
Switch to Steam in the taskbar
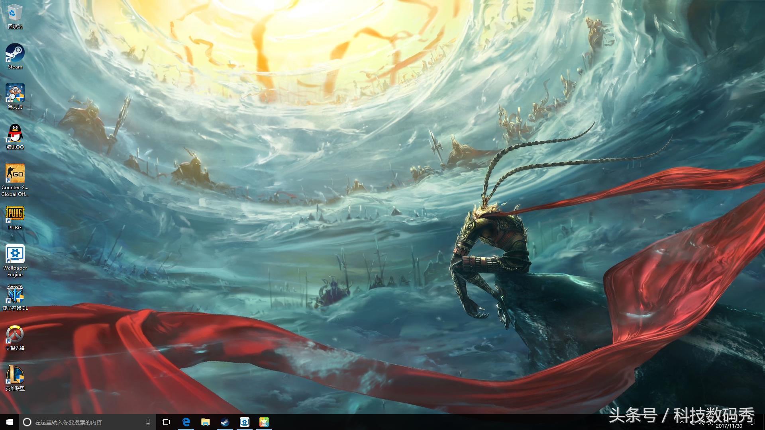coord(225,422)
